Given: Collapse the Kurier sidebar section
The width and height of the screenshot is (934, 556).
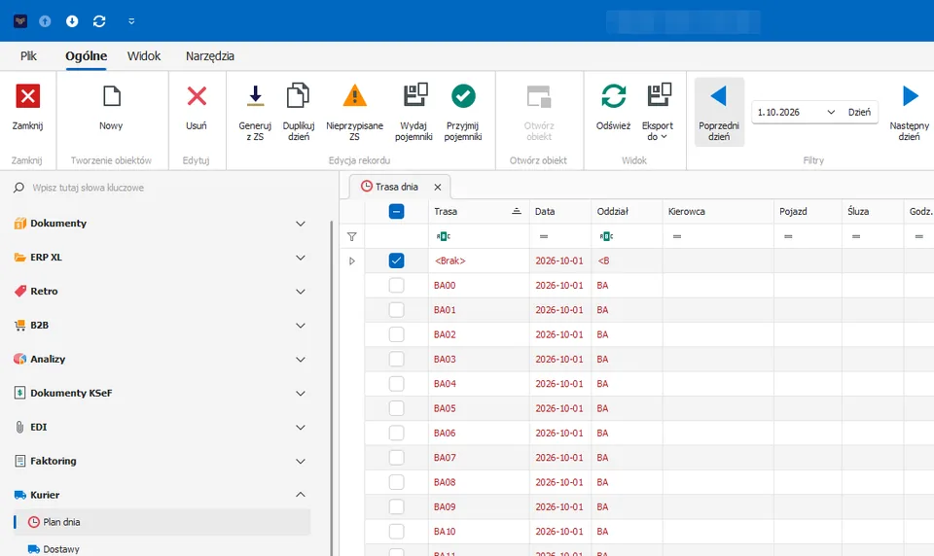Looking at the screenshot, I should (x=301, y=495).
